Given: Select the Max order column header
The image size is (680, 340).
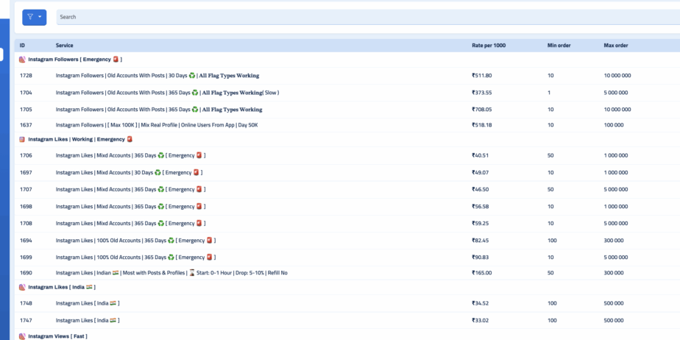Looking at the screenshot, I should (615, 46).
